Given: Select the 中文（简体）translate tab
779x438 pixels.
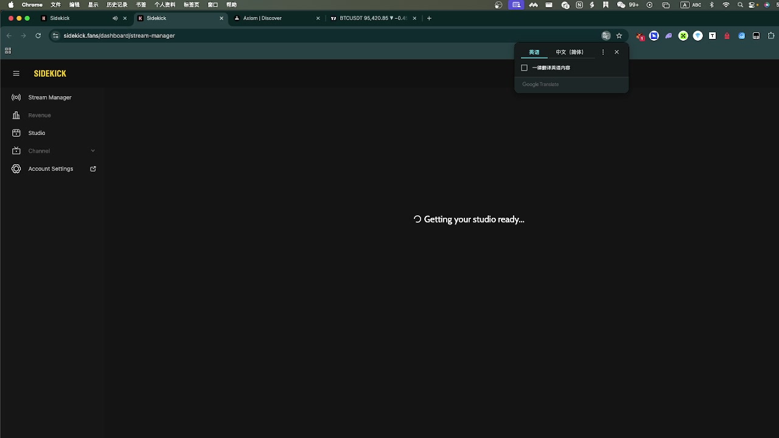Looking at the screenshot, I should click(570, 52).
